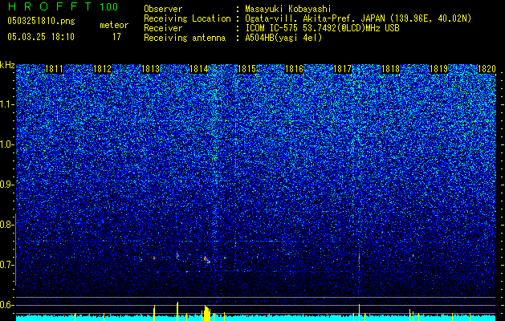This screenshot has height=321, width=505.
Task: Click the 1819 time marker
Action: [438, 69]
